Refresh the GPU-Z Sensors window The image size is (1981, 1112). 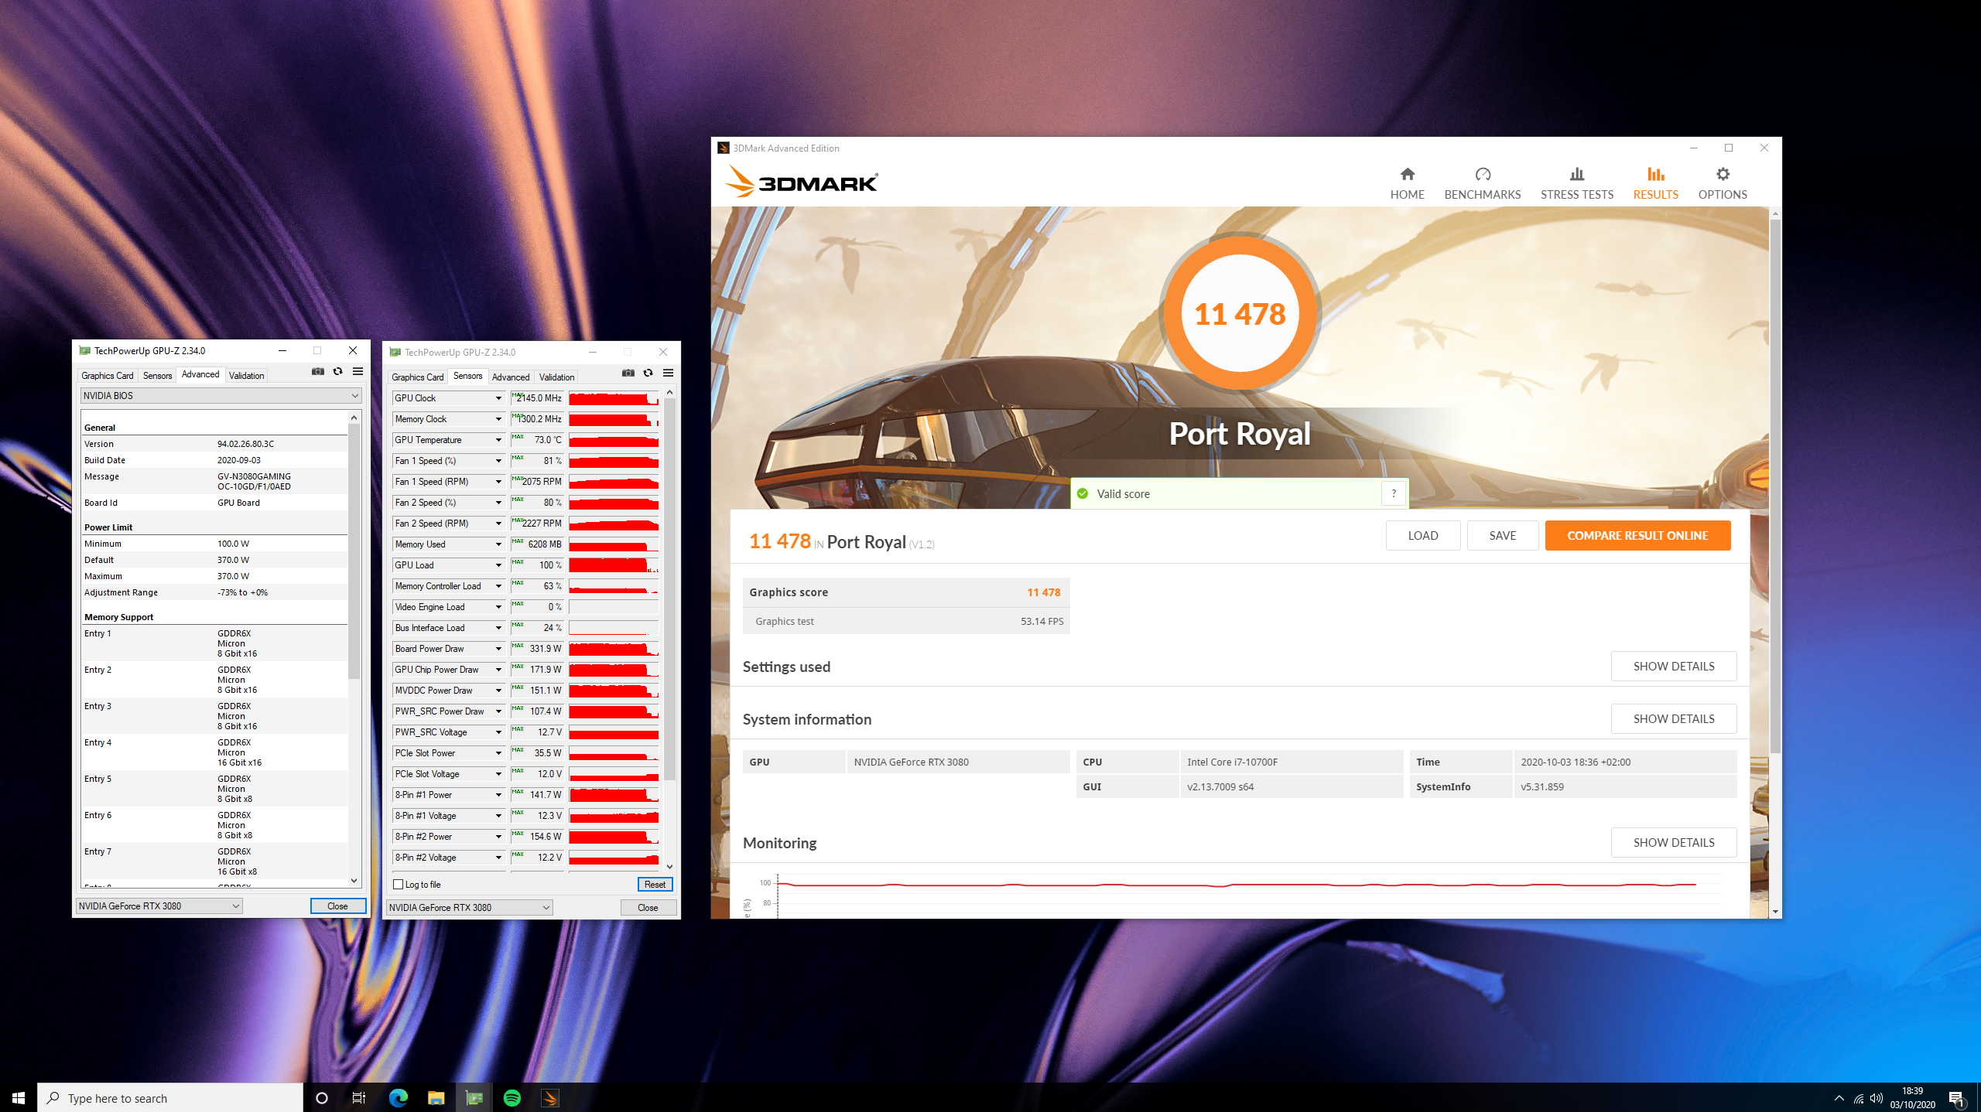tap(648, 373)
